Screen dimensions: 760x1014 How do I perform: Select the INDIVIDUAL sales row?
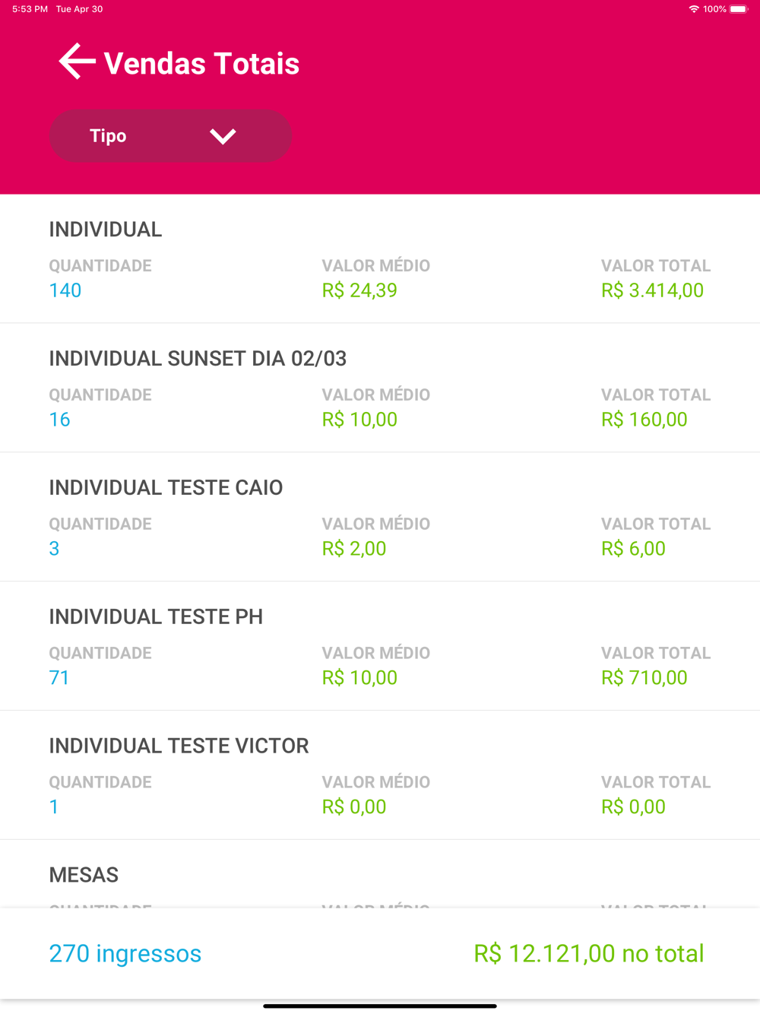coord(380,259)
